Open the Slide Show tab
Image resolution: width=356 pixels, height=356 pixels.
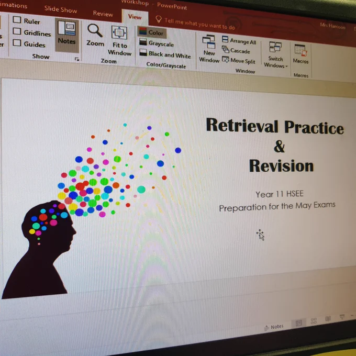[61, 9]
